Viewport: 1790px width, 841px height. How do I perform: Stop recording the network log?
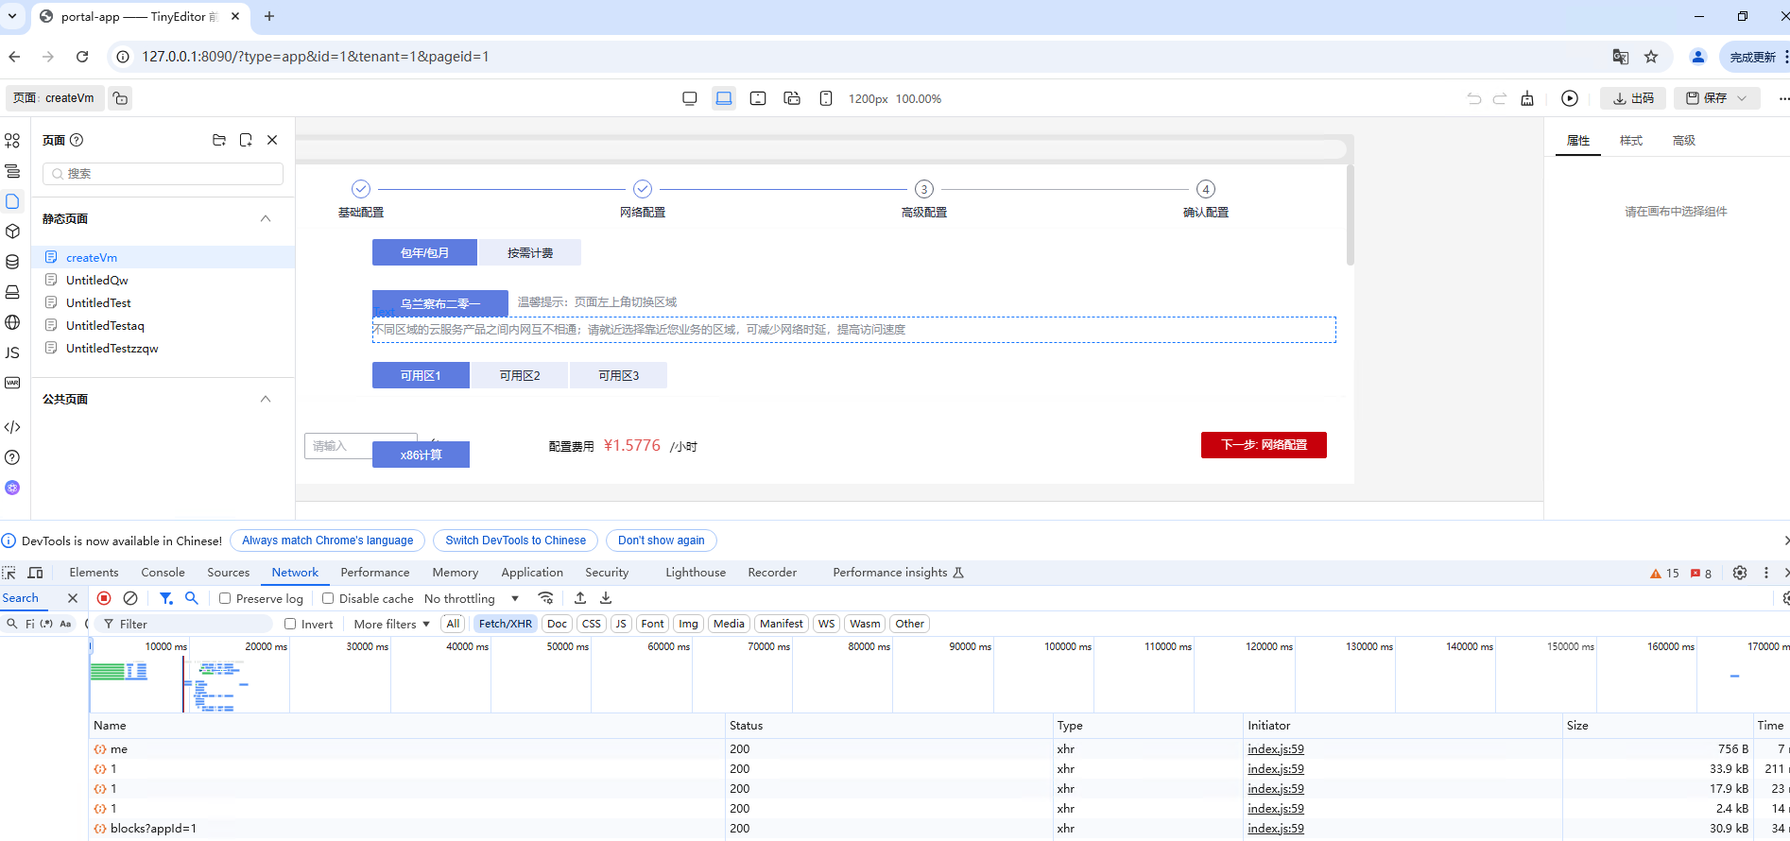click(x=104, y=598)
